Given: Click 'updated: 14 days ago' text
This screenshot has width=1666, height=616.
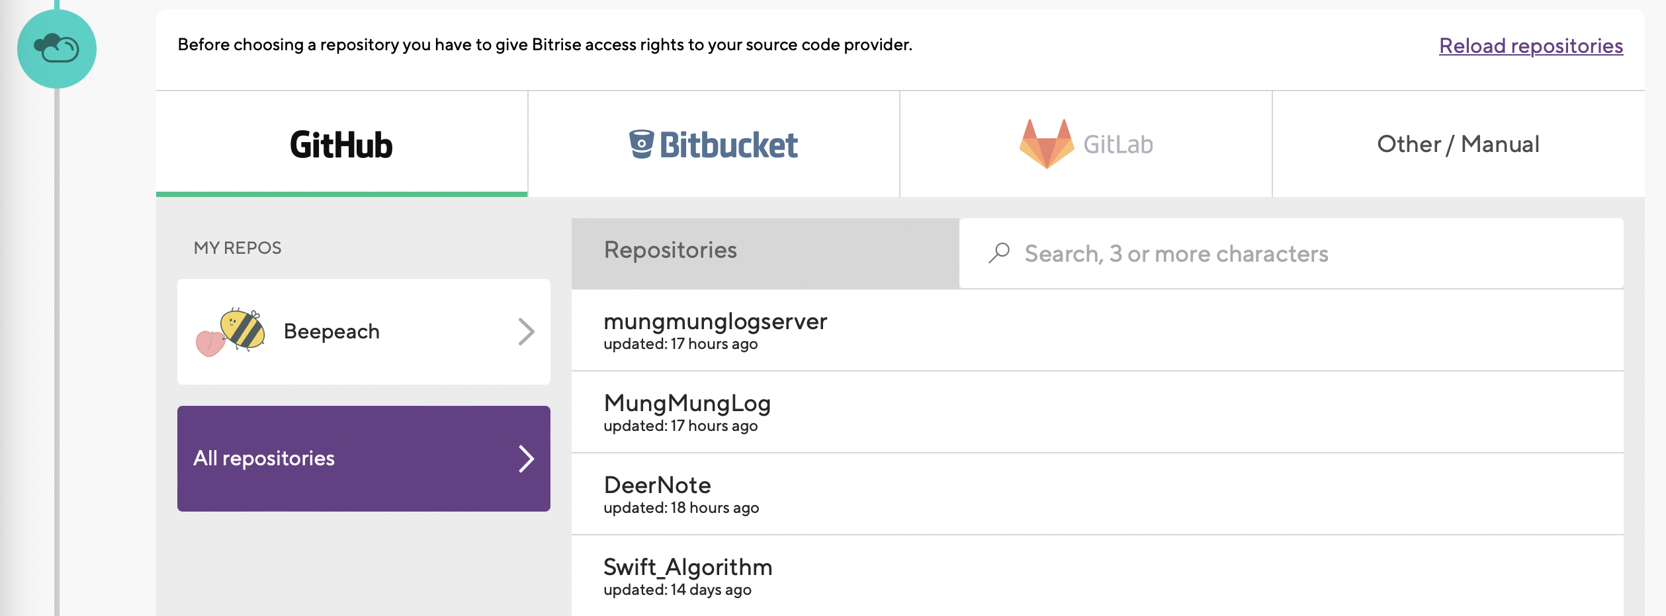Looking at the screenshot, I should click(x=677, y=590).
